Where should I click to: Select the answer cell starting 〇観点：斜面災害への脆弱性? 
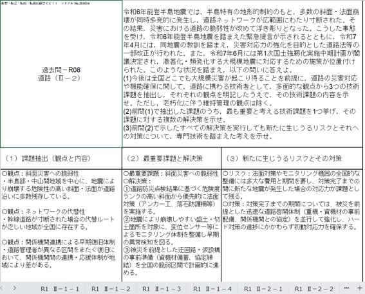click(x=61, y=226)
